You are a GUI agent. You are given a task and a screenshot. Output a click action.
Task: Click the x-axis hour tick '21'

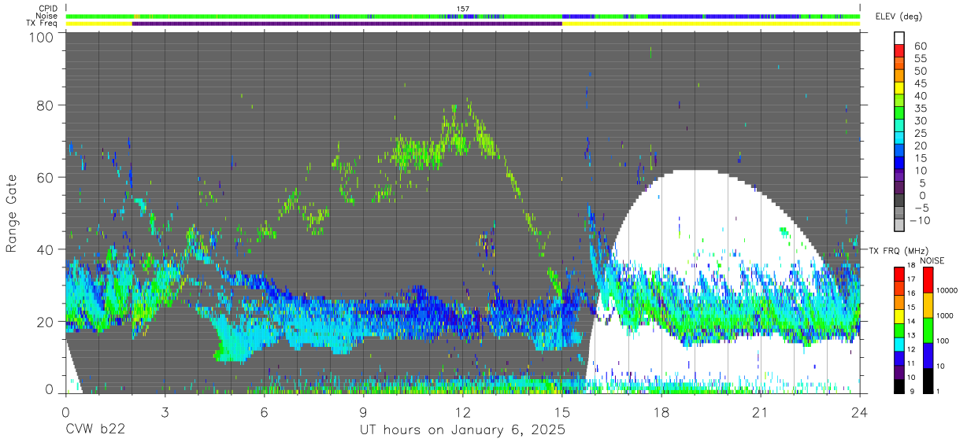760,411
